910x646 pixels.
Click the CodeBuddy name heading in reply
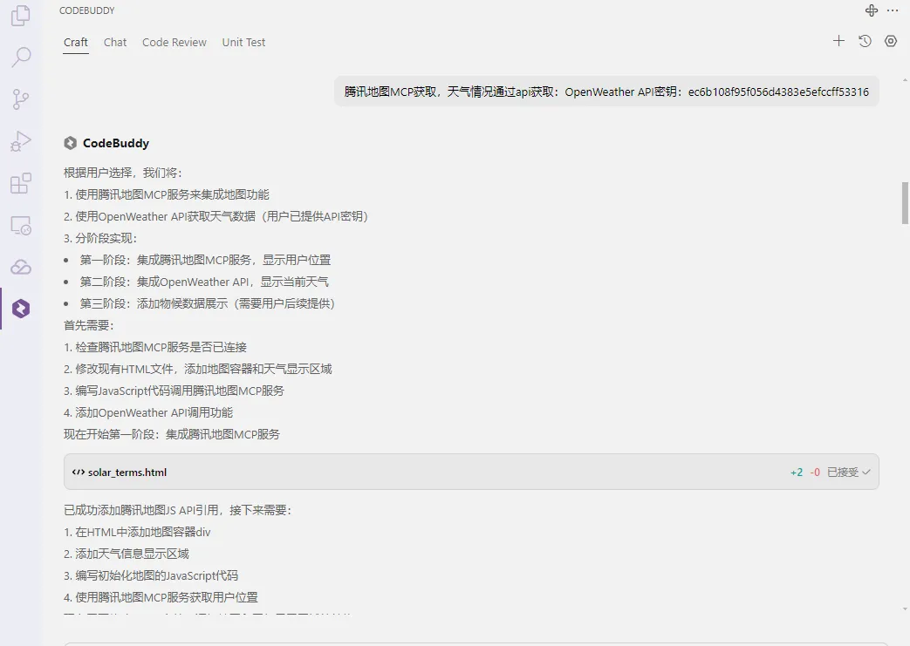point(116,143)
